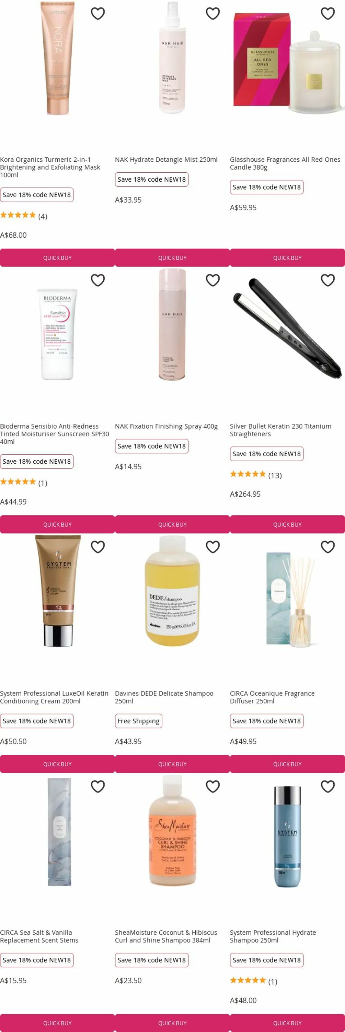Add Kora Organics Turmeric Mask to wishlist
Image resolution: width=345 pixels, height=1032 pixels.
click(97, 14)
